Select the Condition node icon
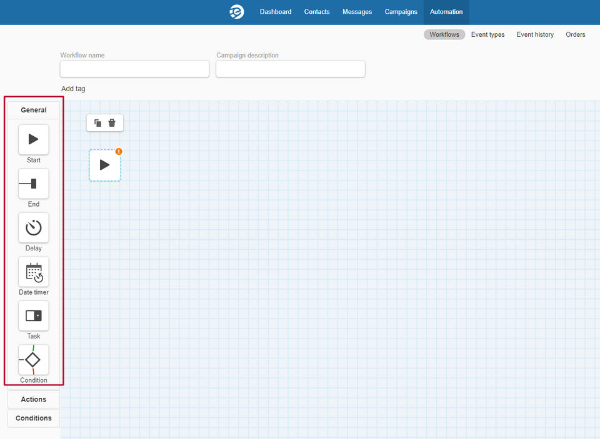 point(34,360)
